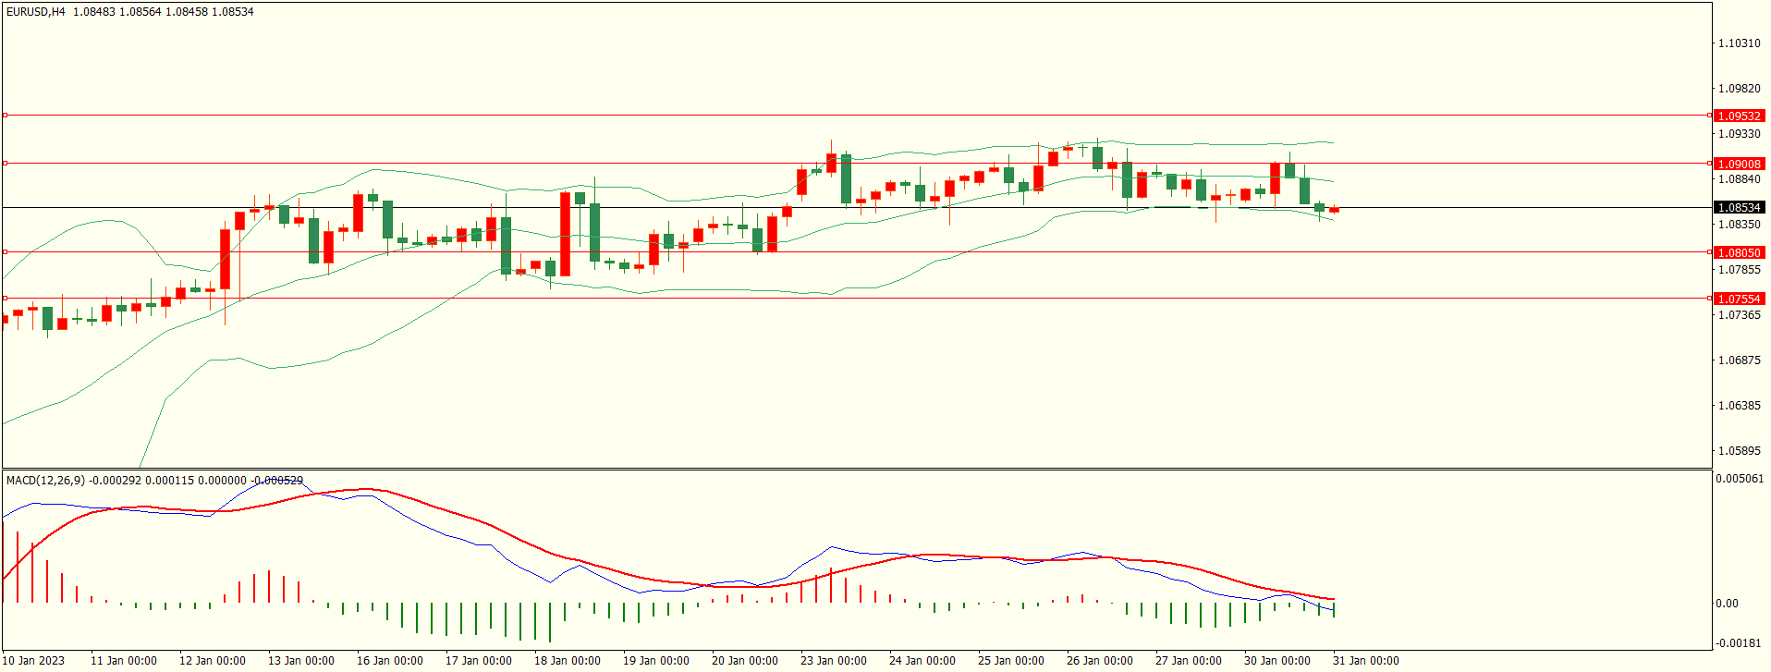Click the 1.10310 price scale value
1771x672 pixels.
click(x=1738, y=43)
